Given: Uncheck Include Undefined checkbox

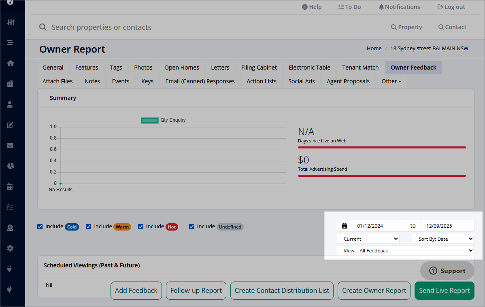Looking at the screenshot, I should (192, 227).
